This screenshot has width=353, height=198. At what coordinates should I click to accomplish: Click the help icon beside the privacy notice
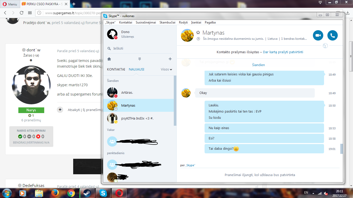click(x=198, y=39)
